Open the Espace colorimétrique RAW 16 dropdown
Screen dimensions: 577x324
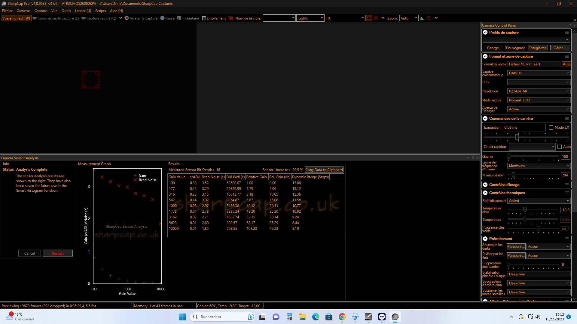click(x=539, y=73)
